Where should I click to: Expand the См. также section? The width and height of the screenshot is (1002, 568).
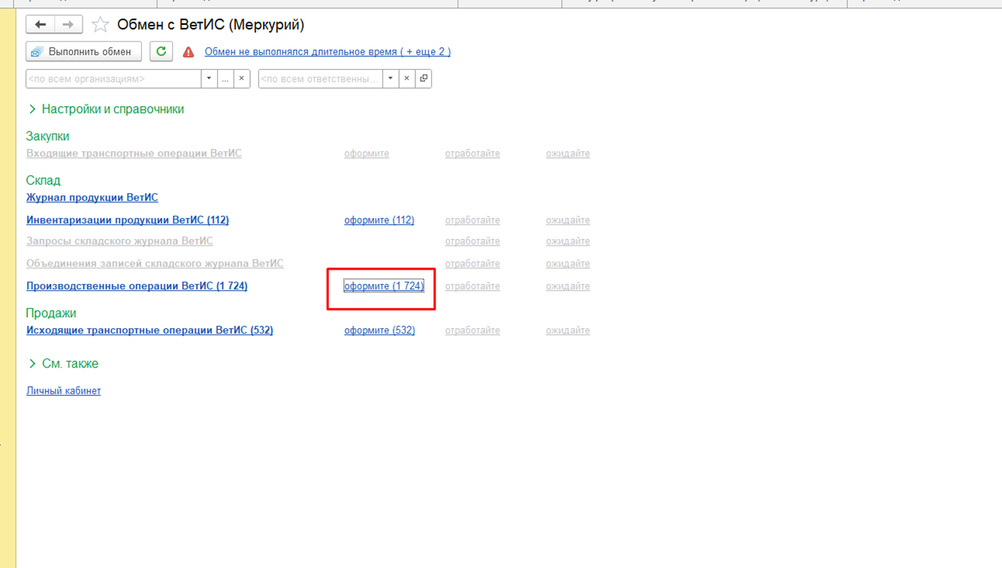pyautogui.click(x=63, y=364)
